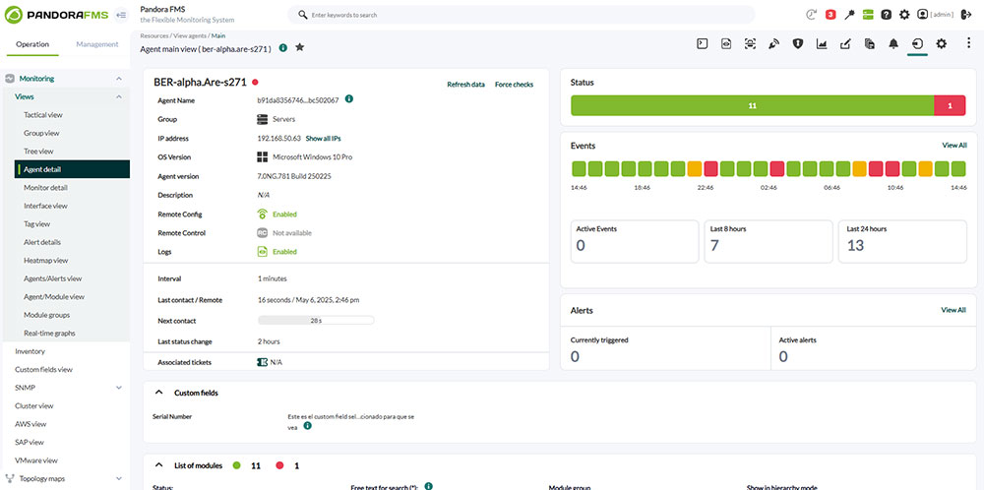Collapse the Custom fields panel arrow
This screenshot has width=984, height=490.
click(x=157, y=393)
